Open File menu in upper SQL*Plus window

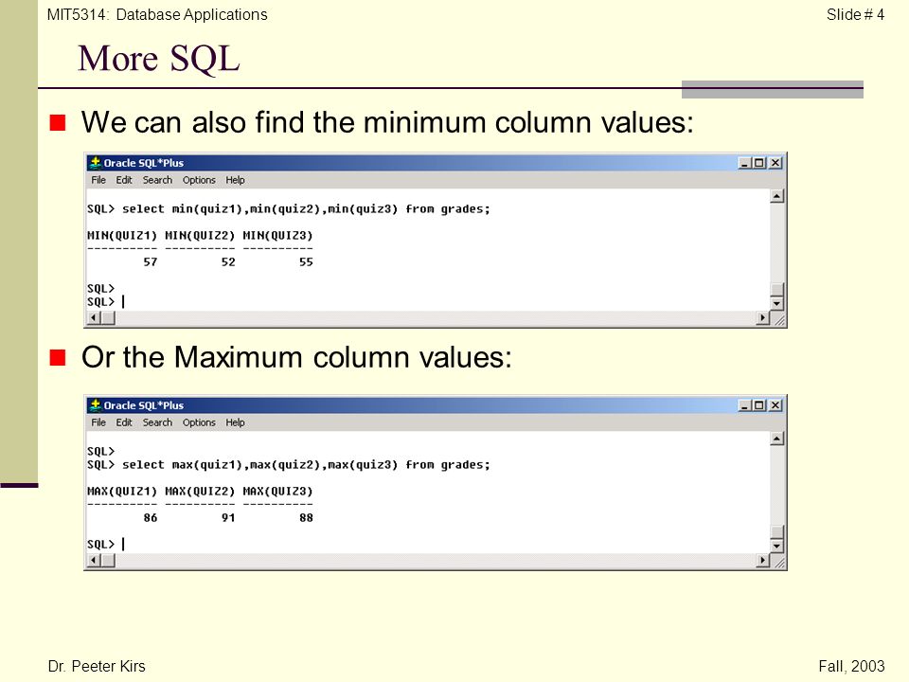(x=98, y=180)
